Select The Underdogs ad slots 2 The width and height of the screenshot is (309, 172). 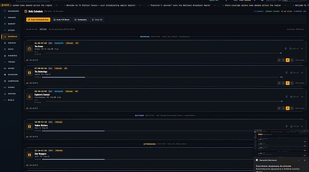click(288, 83)
